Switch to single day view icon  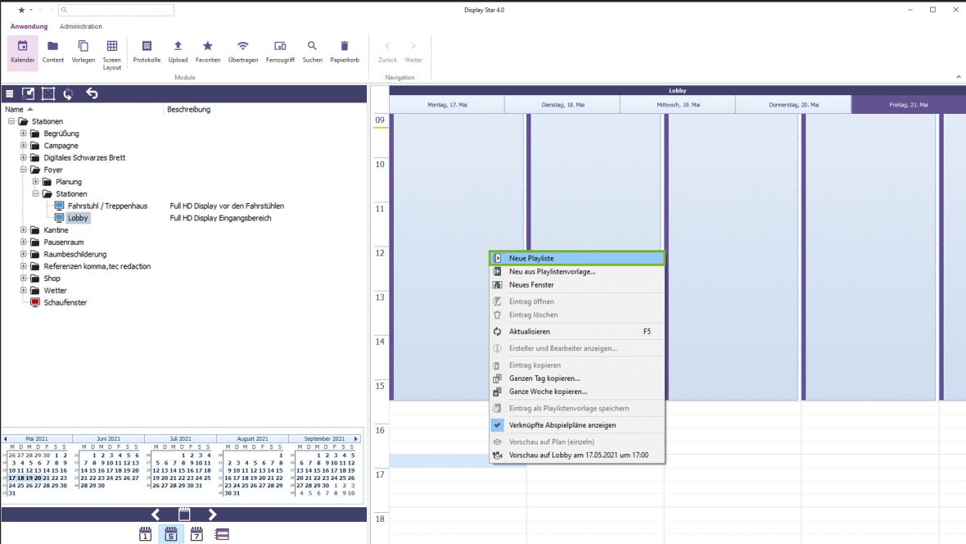pos(146,534)
